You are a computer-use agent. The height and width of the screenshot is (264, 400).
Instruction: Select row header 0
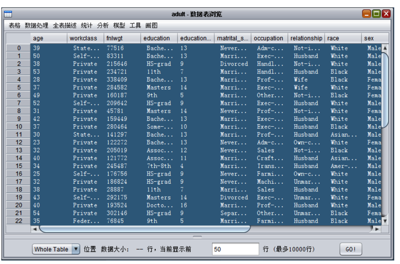19,48
